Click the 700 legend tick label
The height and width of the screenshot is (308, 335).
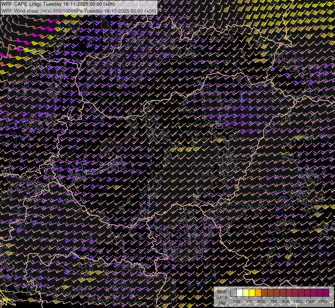coord(273,301)
